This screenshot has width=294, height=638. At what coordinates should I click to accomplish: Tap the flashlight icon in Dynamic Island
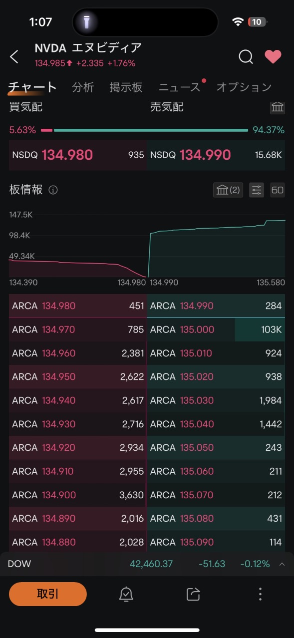coord(86,22)
